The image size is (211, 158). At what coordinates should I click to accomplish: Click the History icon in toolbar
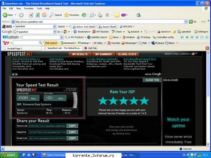coord(84,15)
